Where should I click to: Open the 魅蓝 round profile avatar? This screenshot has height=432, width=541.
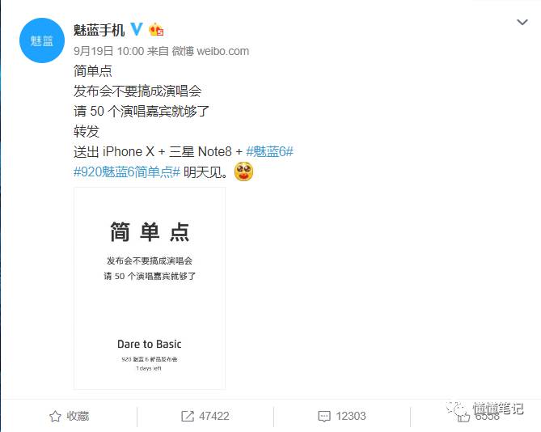[x=42, y=40]
